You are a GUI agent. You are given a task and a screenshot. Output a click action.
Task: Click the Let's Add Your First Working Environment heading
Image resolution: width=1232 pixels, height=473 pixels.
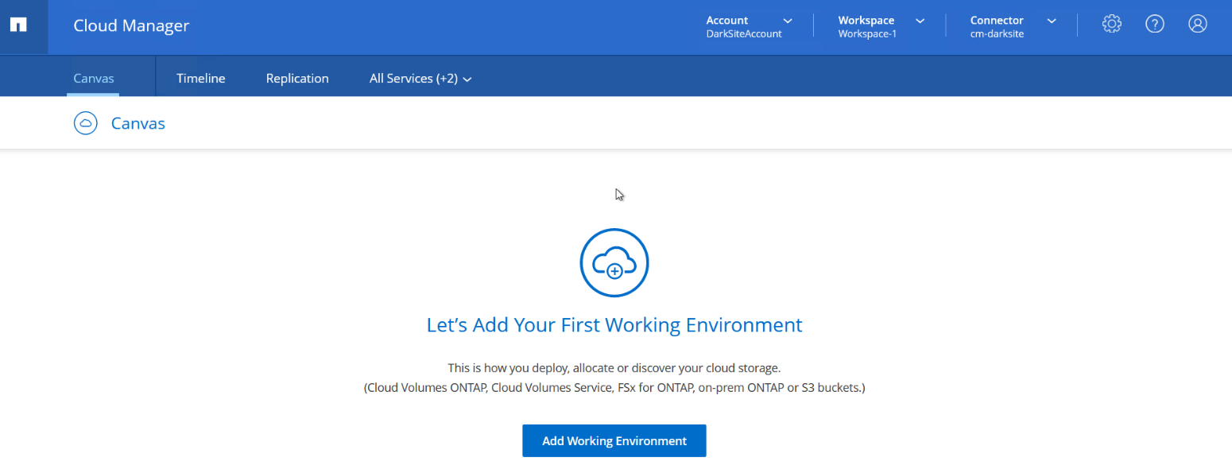coord(614,325)
